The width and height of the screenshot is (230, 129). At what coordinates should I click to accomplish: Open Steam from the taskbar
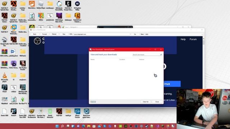click(147, 126)
